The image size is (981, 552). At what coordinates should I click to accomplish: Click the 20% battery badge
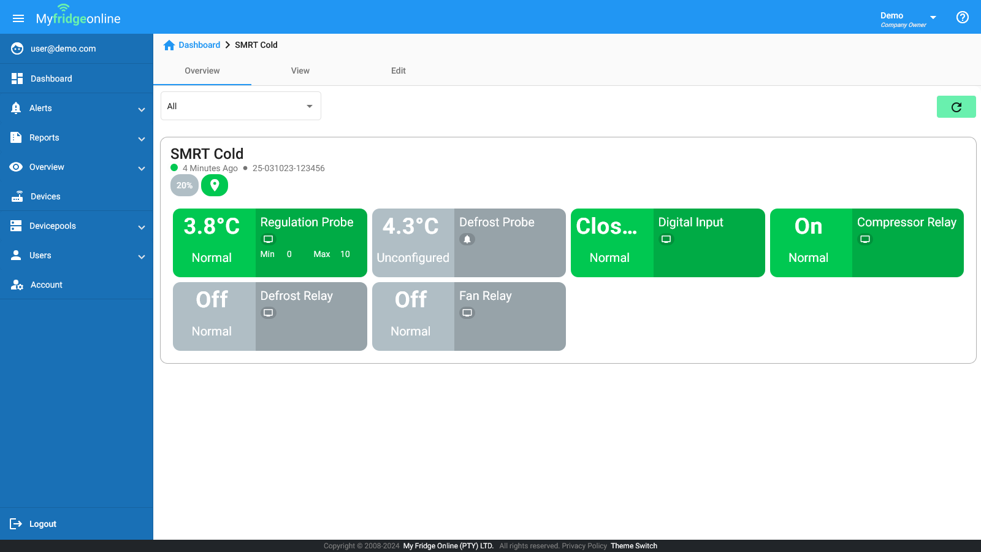[x=185, y=185]
